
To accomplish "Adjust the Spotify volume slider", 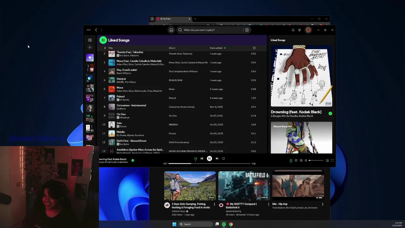I will coord(316,161).
